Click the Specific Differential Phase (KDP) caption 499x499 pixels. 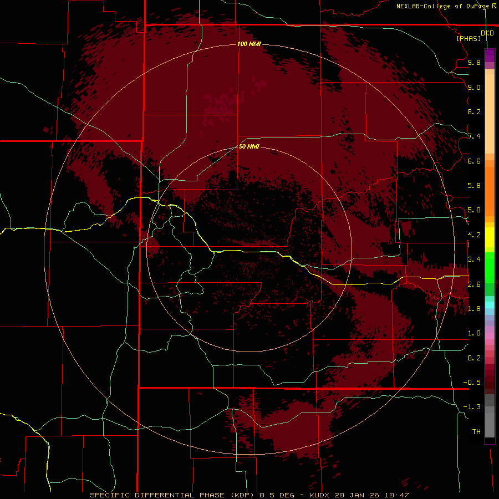(x=172, y=495)
